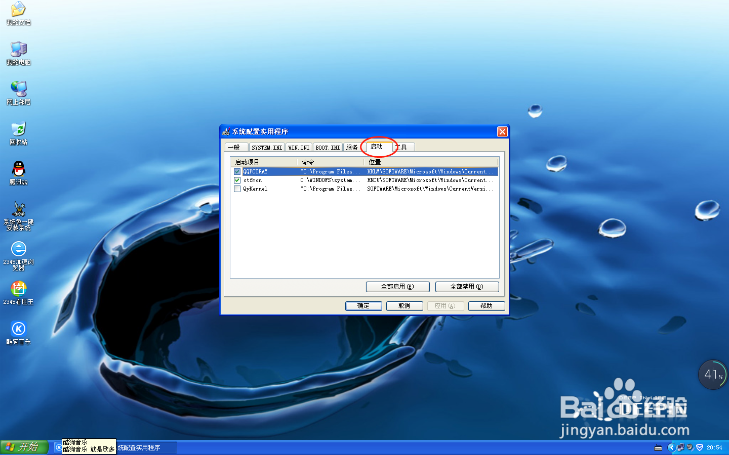Click the 帮助 button
The width and height of the screenshot is (729, 455).
(487, 306)
